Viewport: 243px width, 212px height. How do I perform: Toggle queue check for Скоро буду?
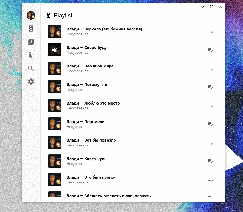(211, 50)
